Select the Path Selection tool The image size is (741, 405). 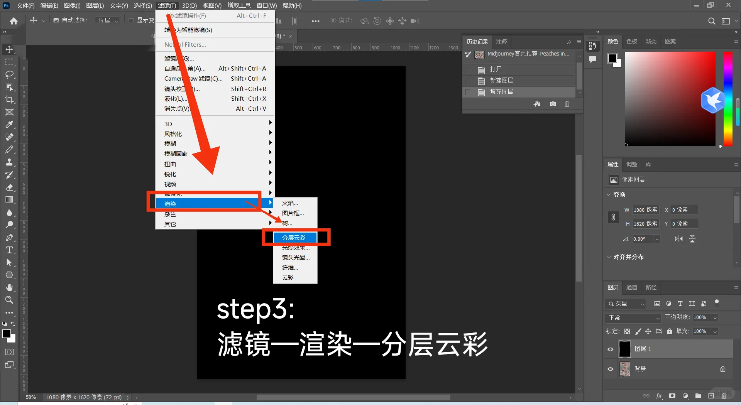(9, 263)
